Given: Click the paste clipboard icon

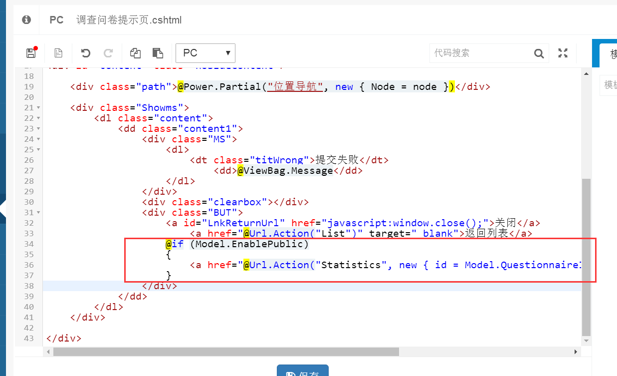Looking at the screenshot, I should click(x=158, y=53).
